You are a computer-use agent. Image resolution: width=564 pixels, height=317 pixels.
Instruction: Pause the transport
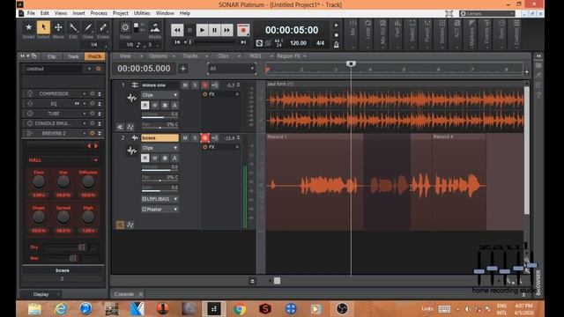[x=214, y=30]
